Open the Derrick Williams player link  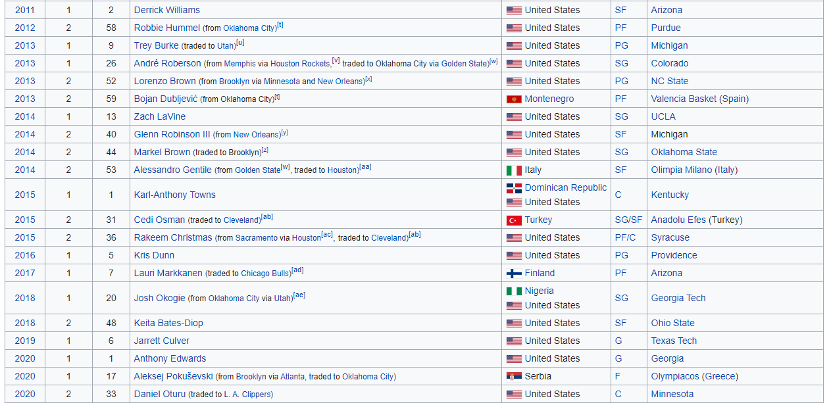click(x=167, y=10)
